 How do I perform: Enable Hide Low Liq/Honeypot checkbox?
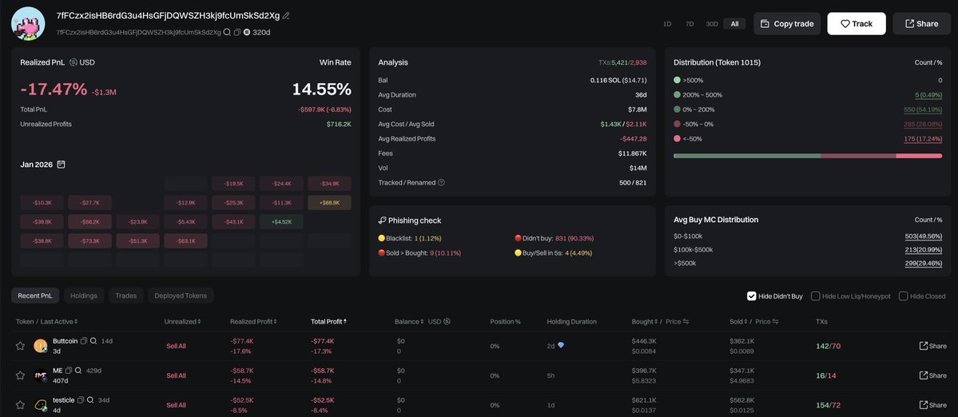click(x=815, y=296)
